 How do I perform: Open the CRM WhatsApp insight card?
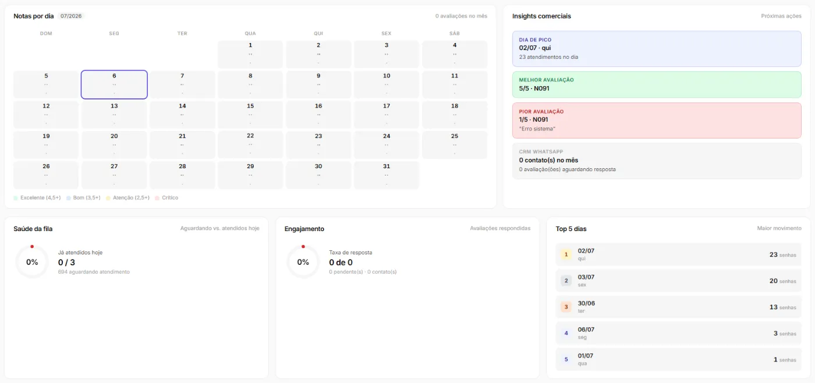pos(657,161)
